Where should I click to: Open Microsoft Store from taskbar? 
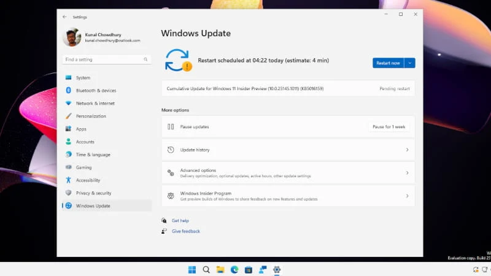(x=249, y=269)
